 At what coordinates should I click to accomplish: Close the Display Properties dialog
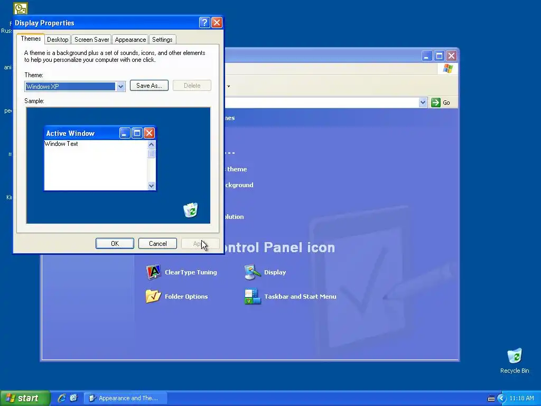click(217, 23)
